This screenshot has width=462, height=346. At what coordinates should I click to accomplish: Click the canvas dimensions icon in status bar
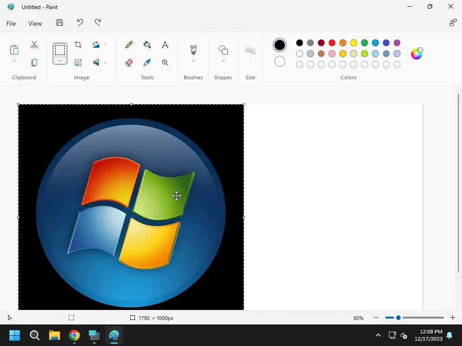[133, 318]
